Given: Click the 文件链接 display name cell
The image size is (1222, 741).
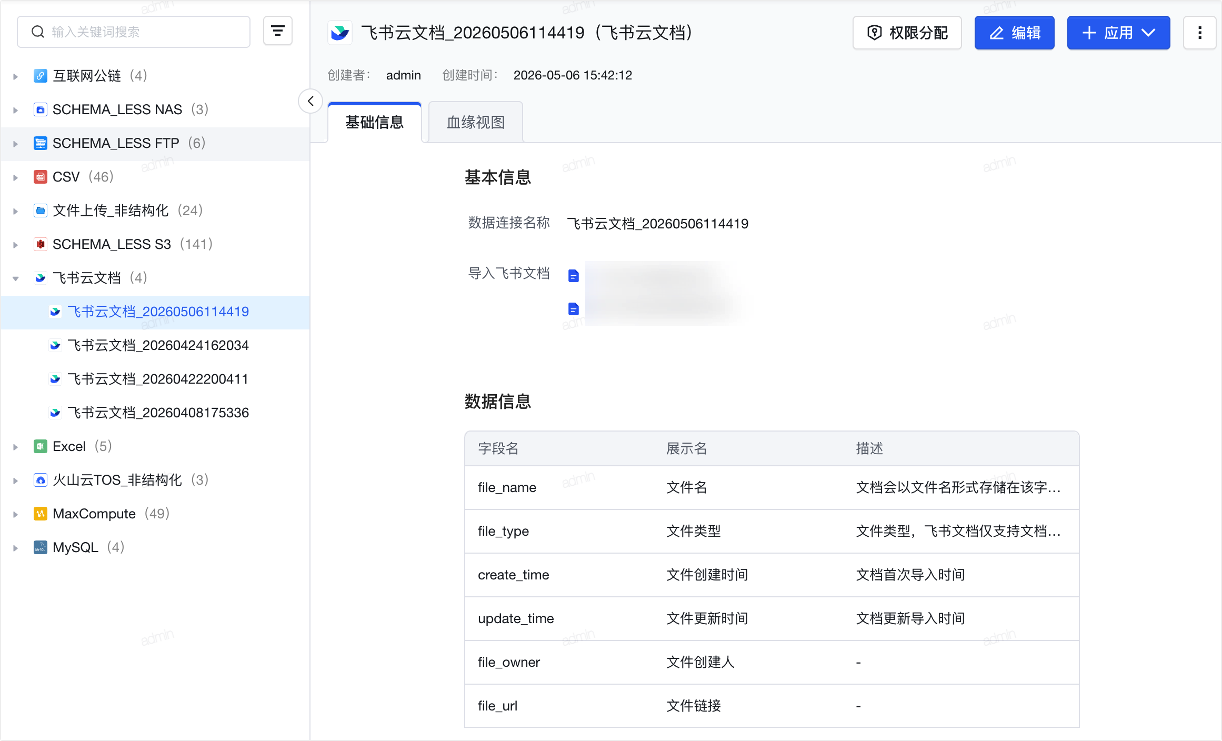Looking at the screenshot, I should pyautogui.click(x=694, y=706).
